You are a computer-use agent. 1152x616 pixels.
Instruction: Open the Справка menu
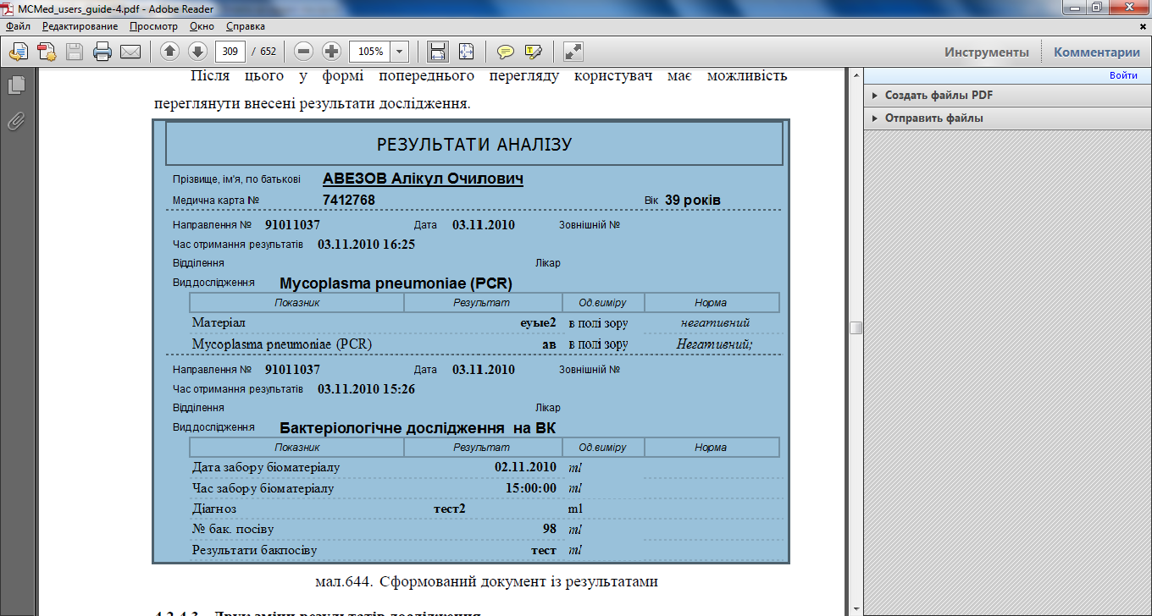click(246, 27)
